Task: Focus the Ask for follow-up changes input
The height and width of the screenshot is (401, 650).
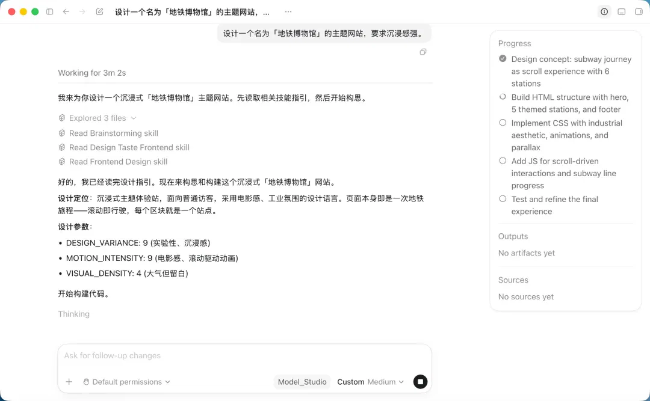Action: tap(244, 356)
